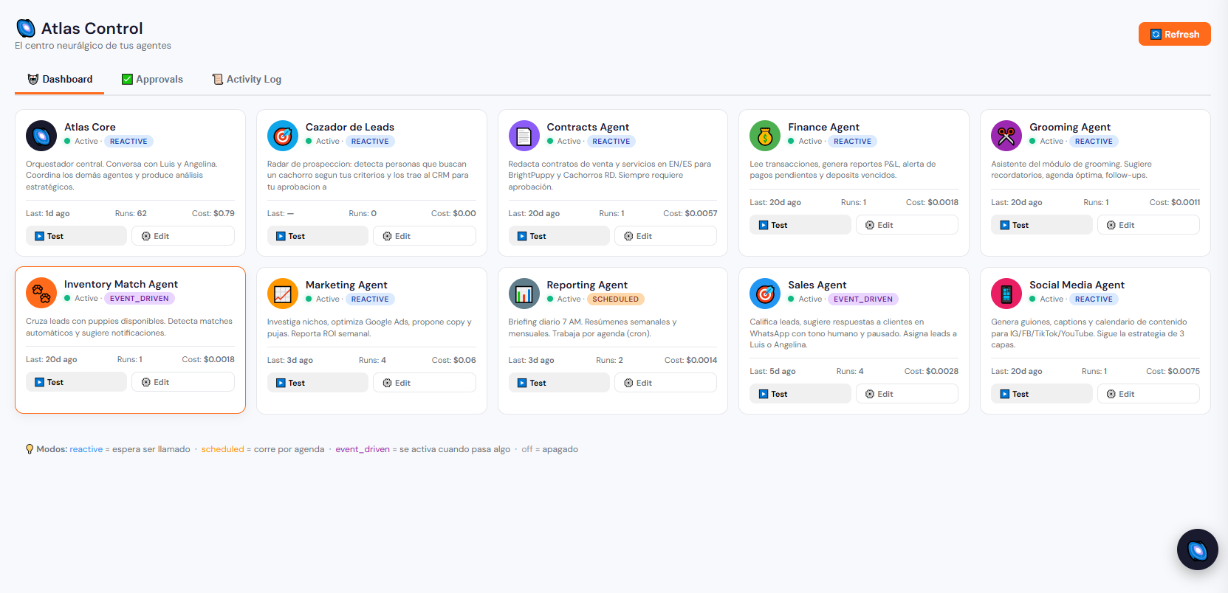This screenshot has height=593, width=1228.
Task: Click the 'event_driven' mode legend word
Action: 363,449
